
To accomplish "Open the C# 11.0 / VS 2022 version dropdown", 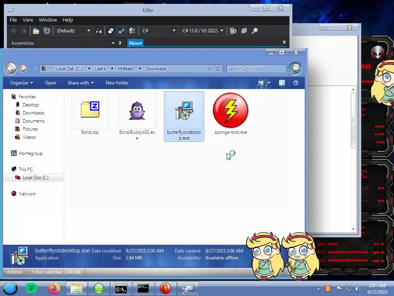I will [202, 31].
